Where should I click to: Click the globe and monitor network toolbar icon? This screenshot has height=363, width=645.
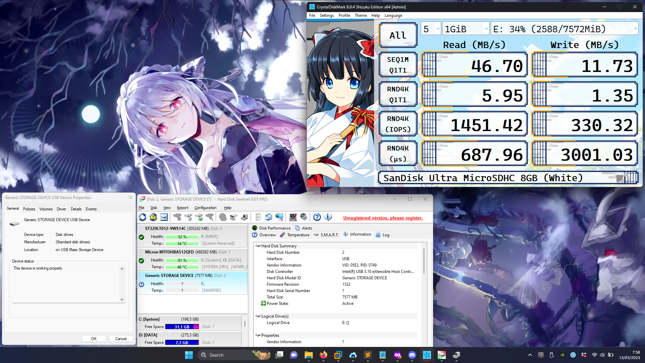[x=279, y=217]
